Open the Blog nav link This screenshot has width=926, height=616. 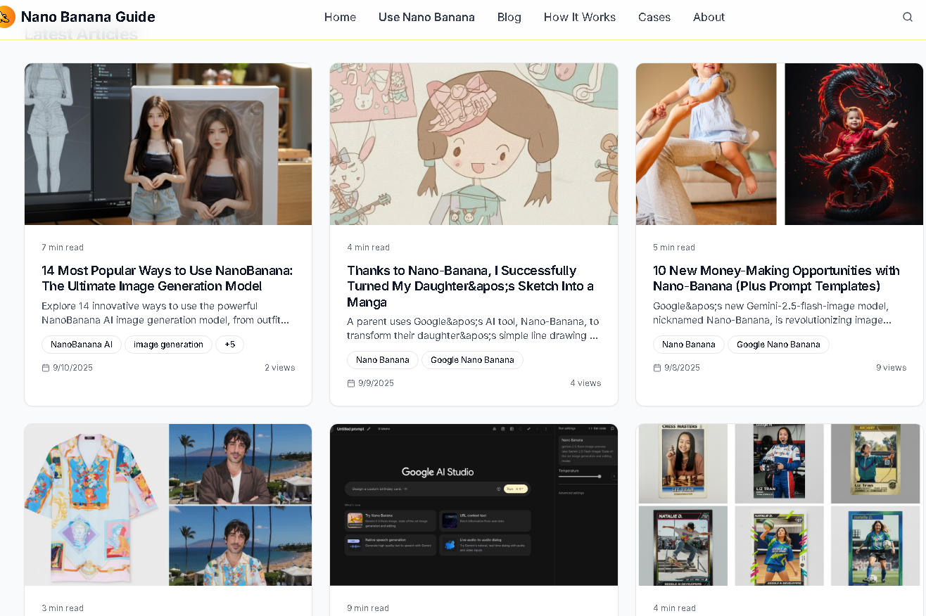tap(509, 17)
